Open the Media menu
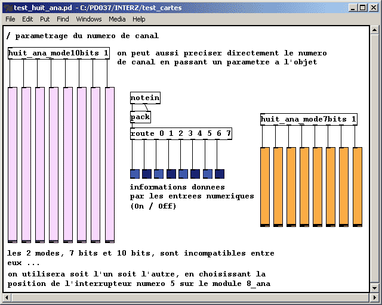Screen dimensions: 382x305 click(117, 19)
